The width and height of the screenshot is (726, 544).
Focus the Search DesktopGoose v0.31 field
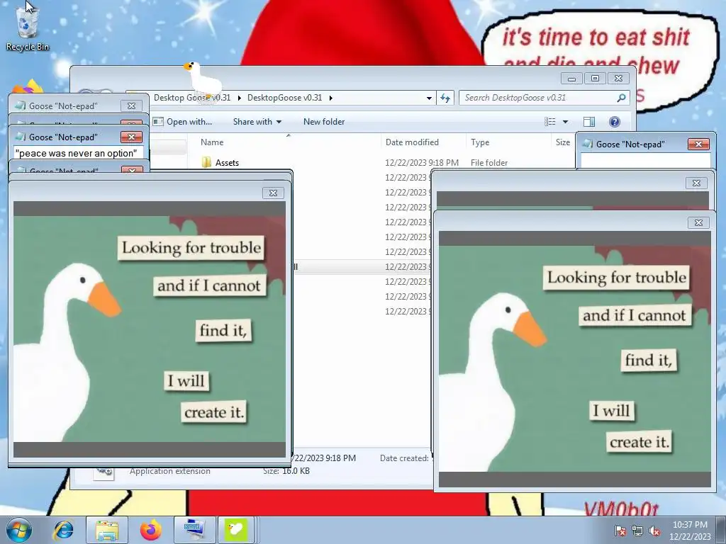point(544,98)
